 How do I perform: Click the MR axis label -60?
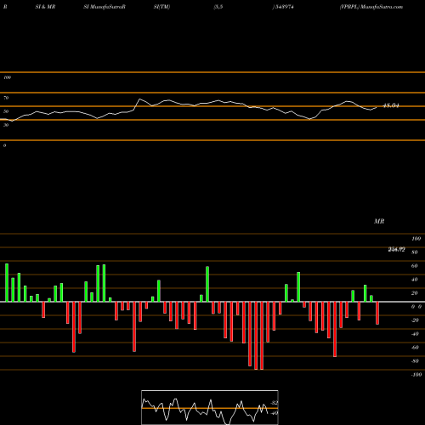(x=415, y=348)
